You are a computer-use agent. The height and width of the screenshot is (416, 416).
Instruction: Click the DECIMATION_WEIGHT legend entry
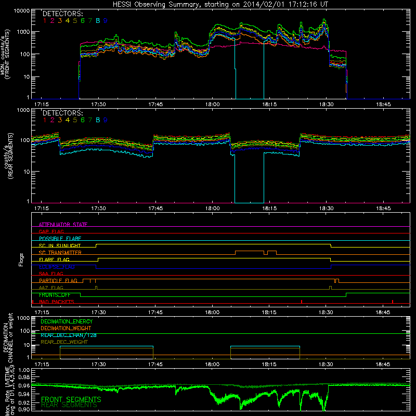(66, 328)
